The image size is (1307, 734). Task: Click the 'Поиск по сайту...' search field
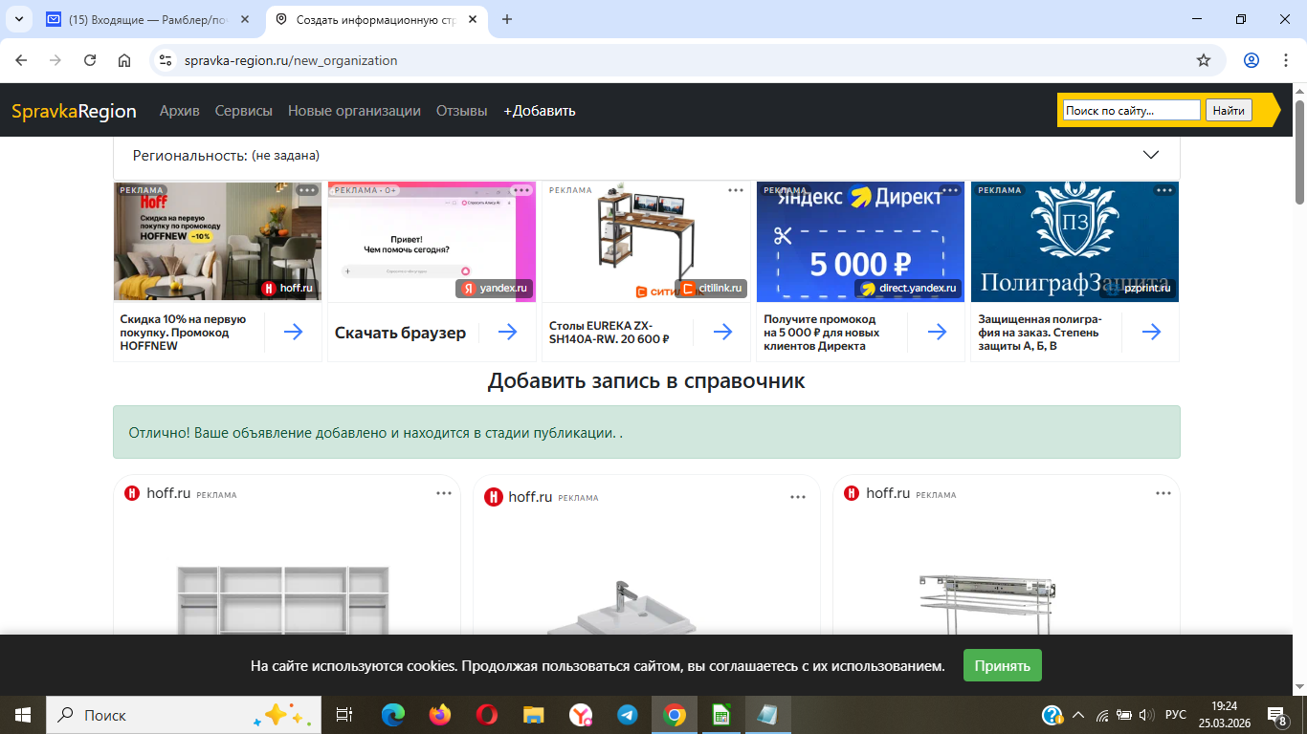pyautogui.click(x=1131, y=111)
